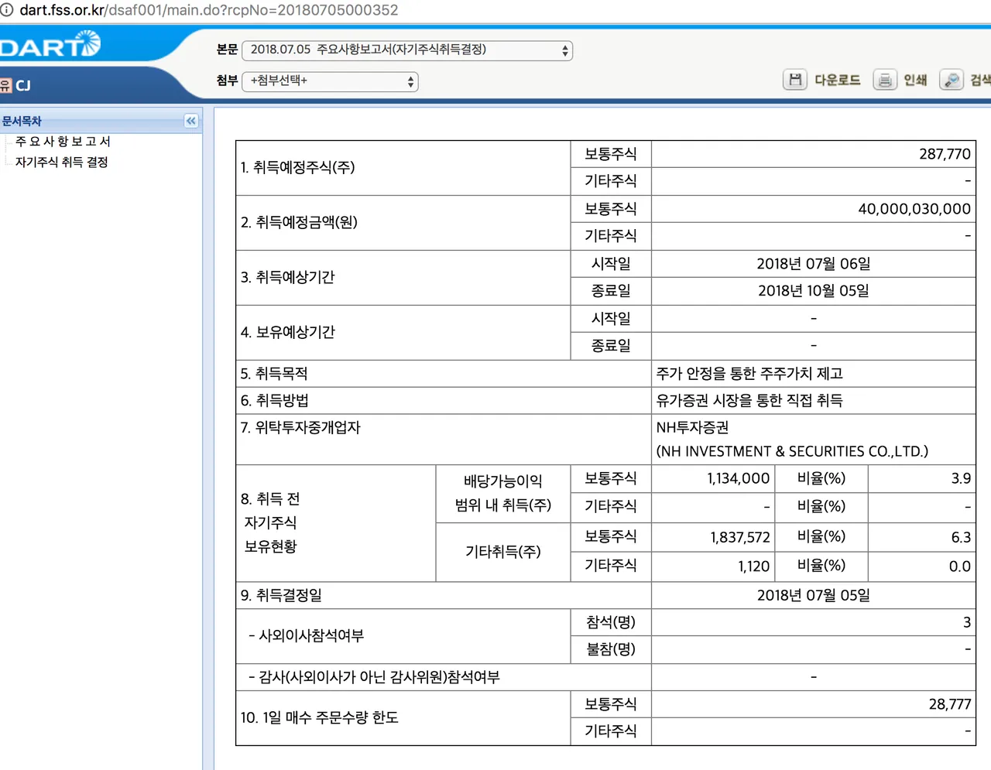
Task: Select 주요사항보고서 in the document tree
Action: tap(63, 141)
